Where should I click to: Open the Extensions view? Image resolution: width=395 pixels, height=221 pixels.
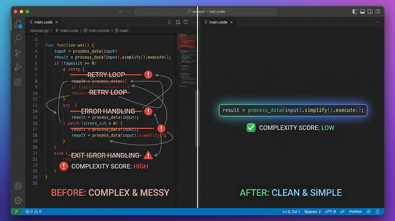18,82
